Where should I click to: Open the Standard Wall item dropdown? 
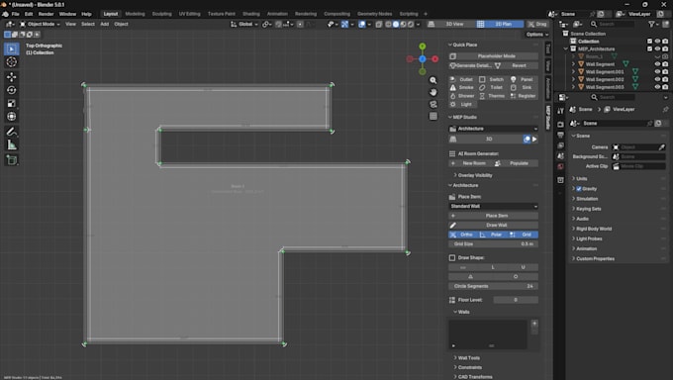pyautogui.click(x=493, y=206)
